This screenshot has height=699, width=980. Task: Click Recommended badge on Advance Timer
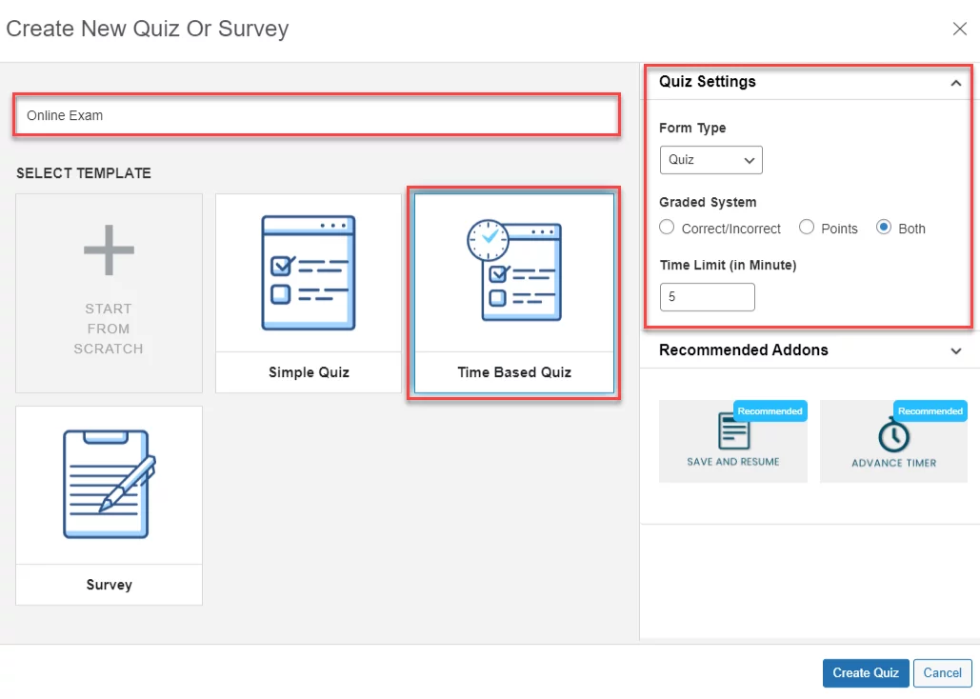pos(930,411)
